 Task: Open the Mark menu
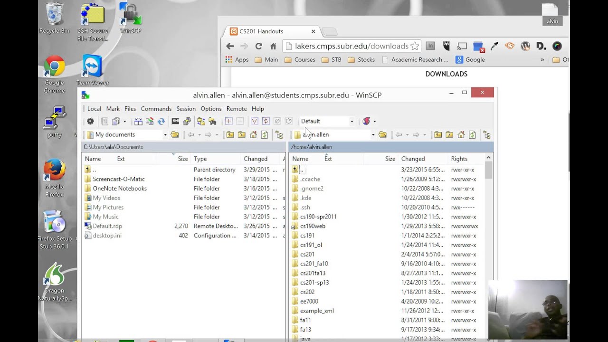[x=113, y=109]
